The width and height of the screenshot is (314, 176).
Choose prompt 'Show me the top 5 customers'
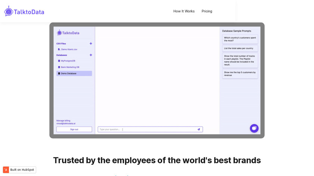pyautogui.click(x=240, y=74)
